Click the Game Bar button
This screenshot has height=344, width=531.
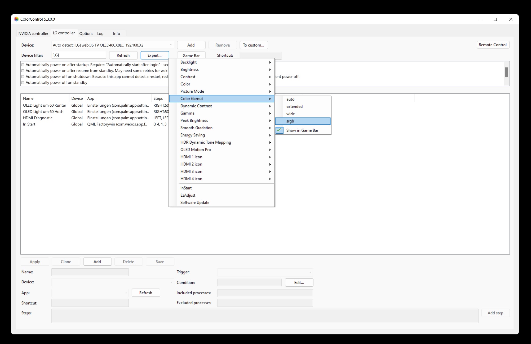coord(191,55)
